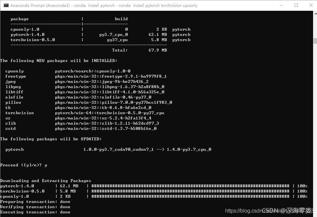Viewport: 317px width, 217px height.
Task: Click the window title text 'Anaconda Prompt (Anaconda3)'
Action: click(x=40, y=6)
